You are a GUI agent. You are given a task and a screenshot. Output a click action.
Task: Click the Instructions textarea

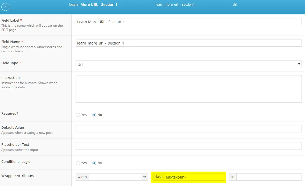click(x=188, y=89)
